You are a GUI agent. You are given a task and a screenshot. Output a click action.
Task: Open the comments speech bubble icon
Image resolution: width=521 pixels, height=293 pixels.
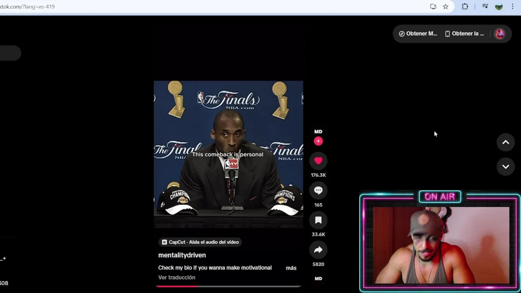pos(318,190)
